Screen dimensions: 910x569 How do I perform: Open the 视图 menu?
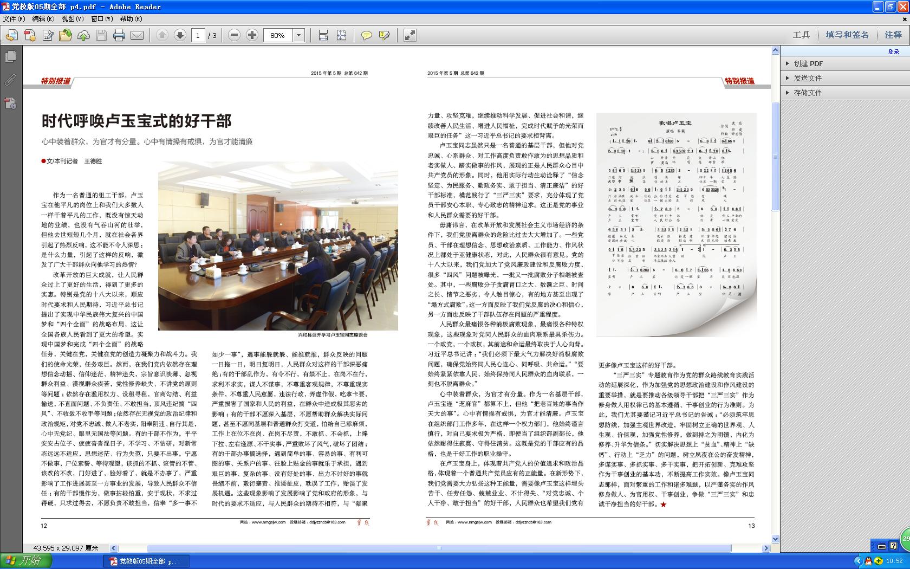pyautogui.click(x=72, y=18)
